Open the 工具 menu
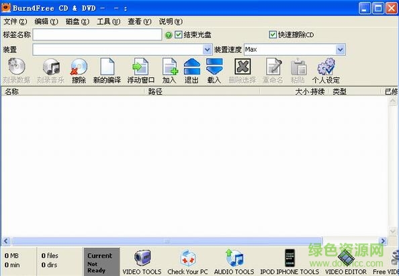This screenshot has height=276, width=399. pos(108,21)
